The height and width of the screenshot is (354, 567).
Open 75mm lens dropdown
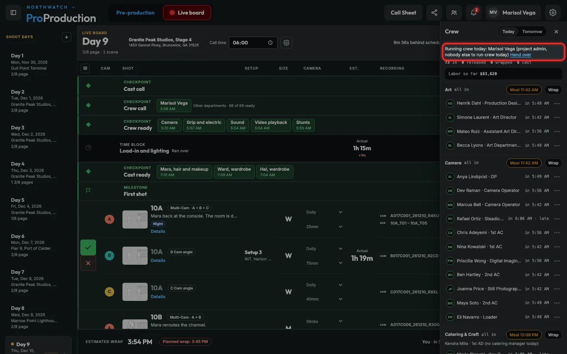(324, 263)
